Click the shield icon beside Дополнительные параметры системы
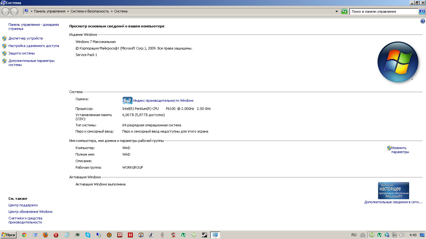The image size is (426, 239). point(4,61)
